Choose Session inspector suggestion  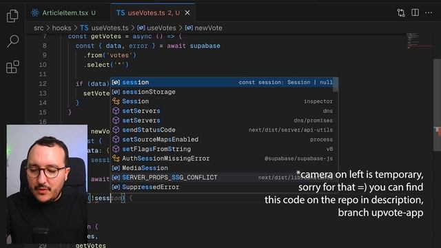[x=222, y=101]
